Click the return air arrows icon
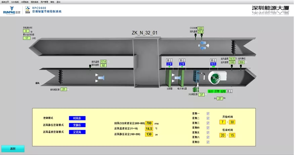 (203, 45)
